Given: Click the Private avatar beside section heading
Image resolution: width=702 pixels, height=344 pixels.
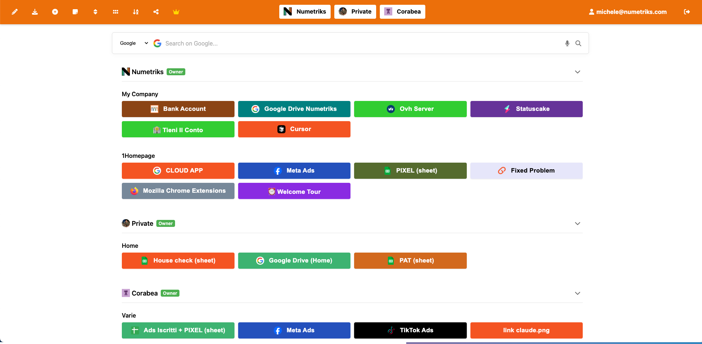Looking at the screenshot, I should click(126, 223).
